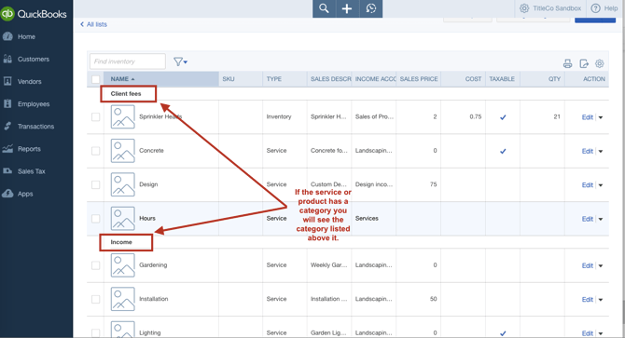Viewport: 625px width, 338px height.
Task: Check the Installation row checkbox
Action: click(96, 299)
